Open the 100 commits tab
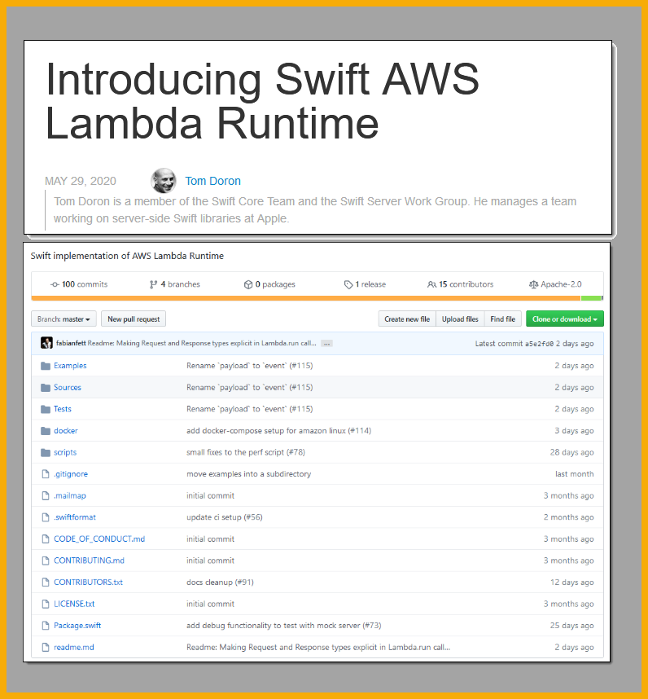 pos(79,284)
